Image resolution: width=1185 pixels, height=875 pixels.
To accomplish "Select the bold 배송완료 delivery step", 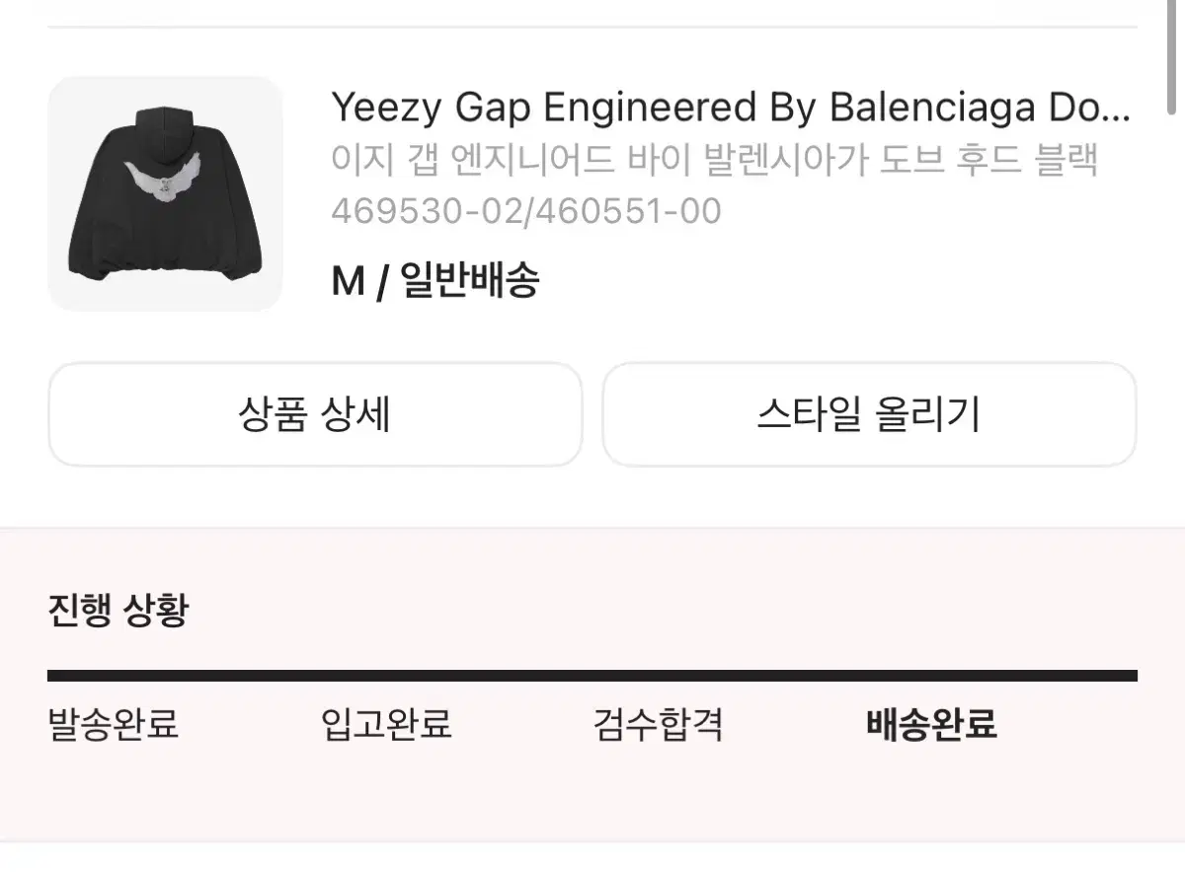I will 931,725.
